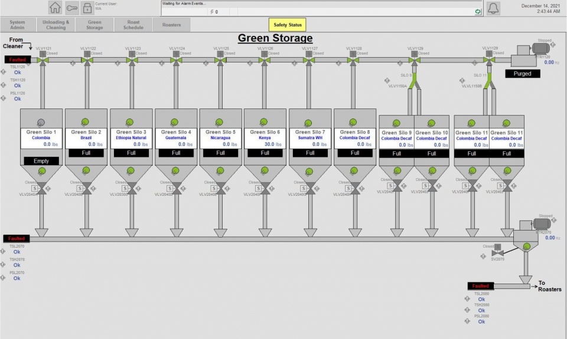The image size is (567, 339).
Task: Click the Purged status button
Action: (x=522, y=74)
